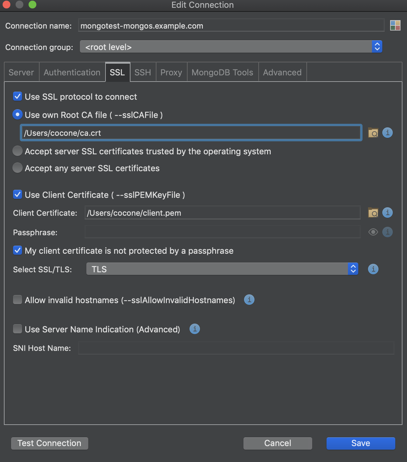Open the Select SSL/TLS dropdown
The image size is (407, 462).
(x=222, y=269)
